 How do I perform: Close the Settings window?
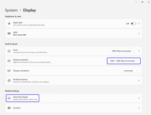(x=148, y=2)
